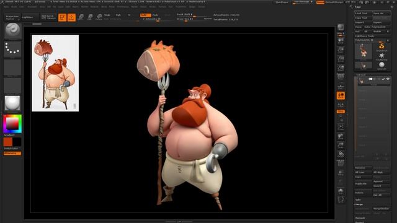Select the character reference image thumbnail
The width and height of the screenshot is (397, 223).
click(x=55, y=73)
